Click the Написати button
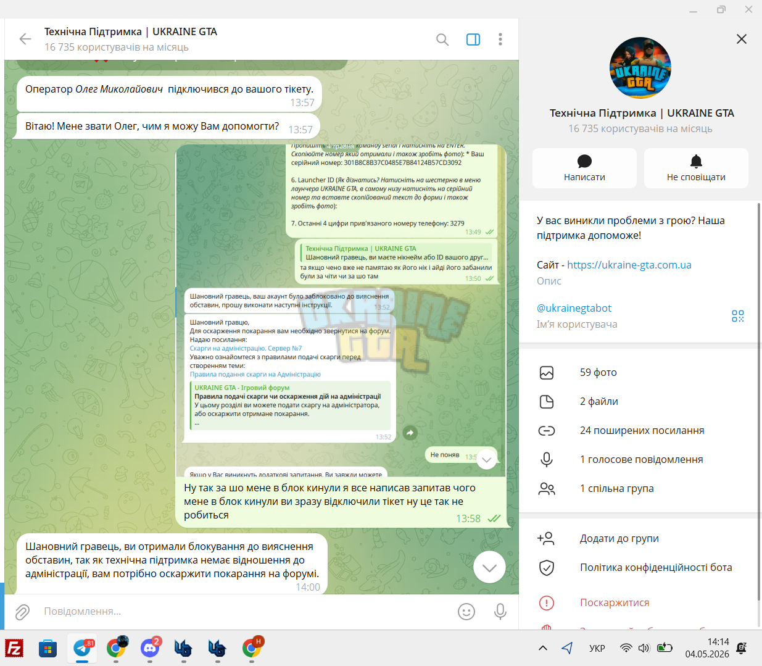This screenshot has height=666, width=762. coord(584,168)
